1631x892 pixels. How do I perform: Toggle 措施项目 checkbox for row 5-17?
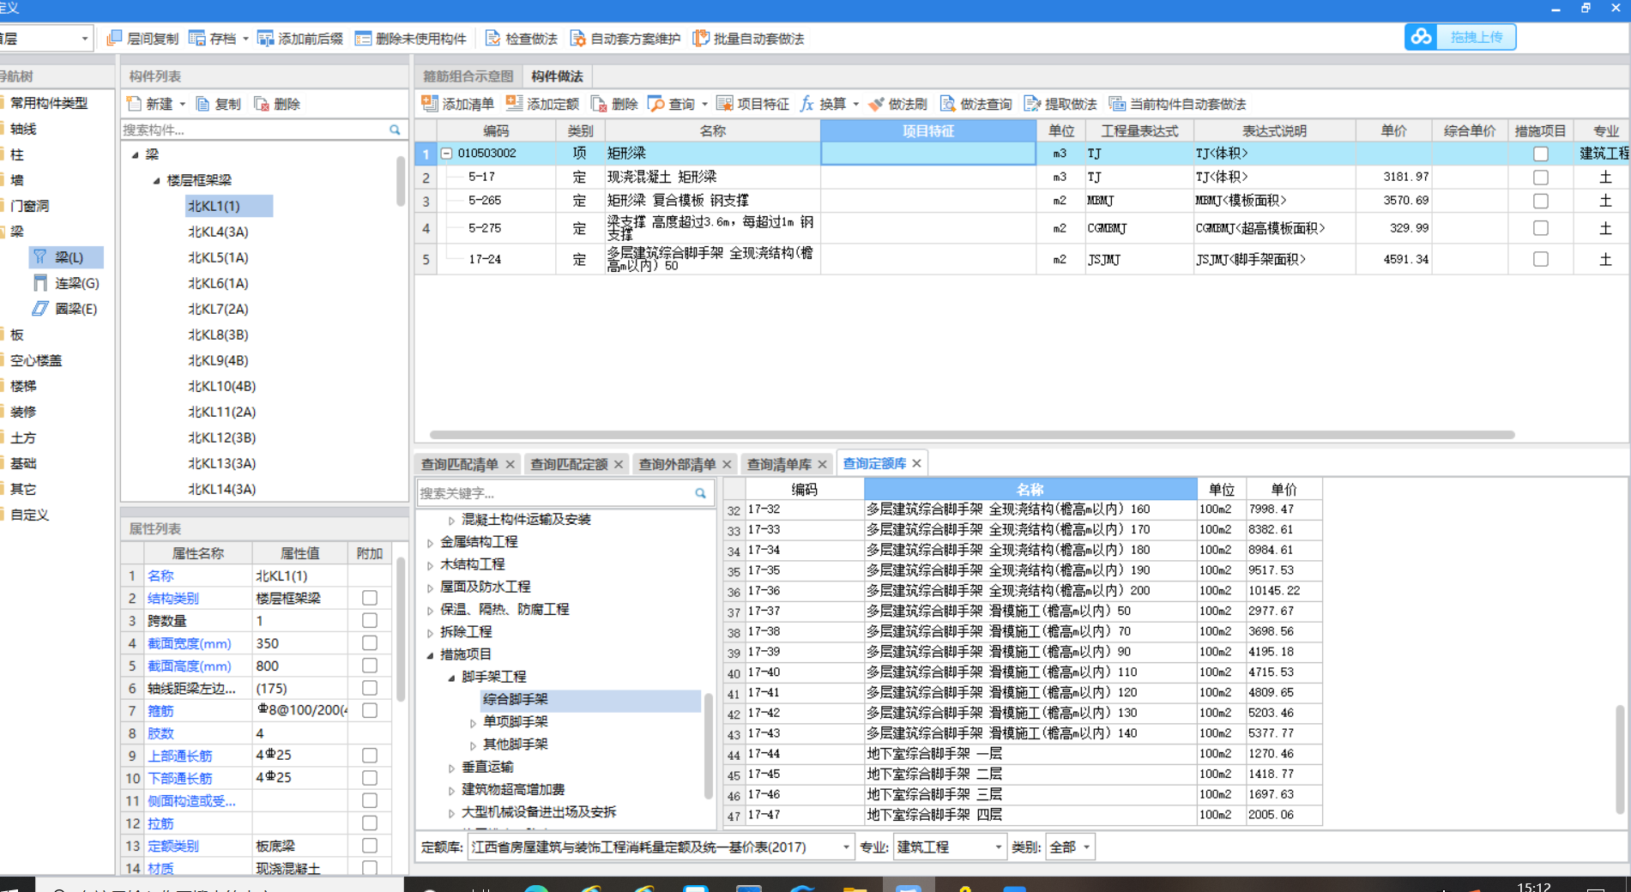(x=1541, y=178)
